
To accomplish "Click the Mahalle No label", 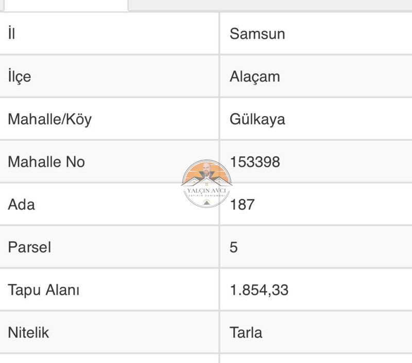I will coord(46,161).
